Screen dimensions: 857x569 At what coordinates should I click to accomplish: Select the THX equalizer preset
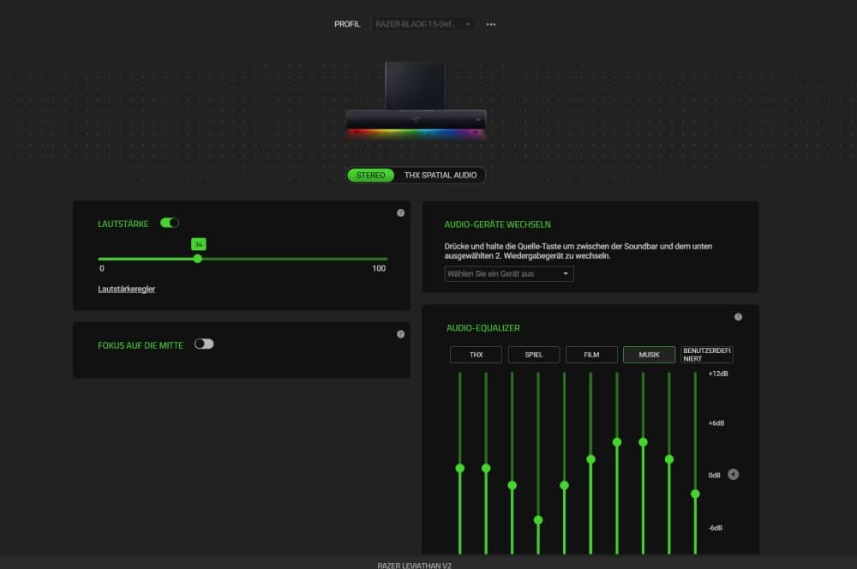click(x=476, y=355)
